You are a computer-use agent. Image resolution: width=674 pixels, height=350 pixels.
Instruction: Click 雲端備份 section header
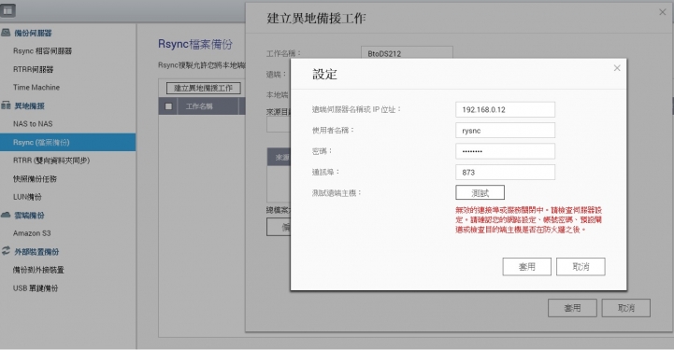(29, 216)
